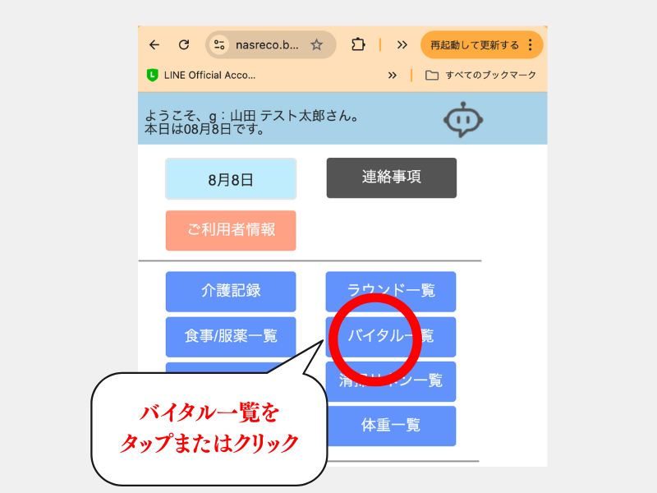Open the Extensions puzzle icon
Screen dimensions: 657x493
tap(358, 45)
